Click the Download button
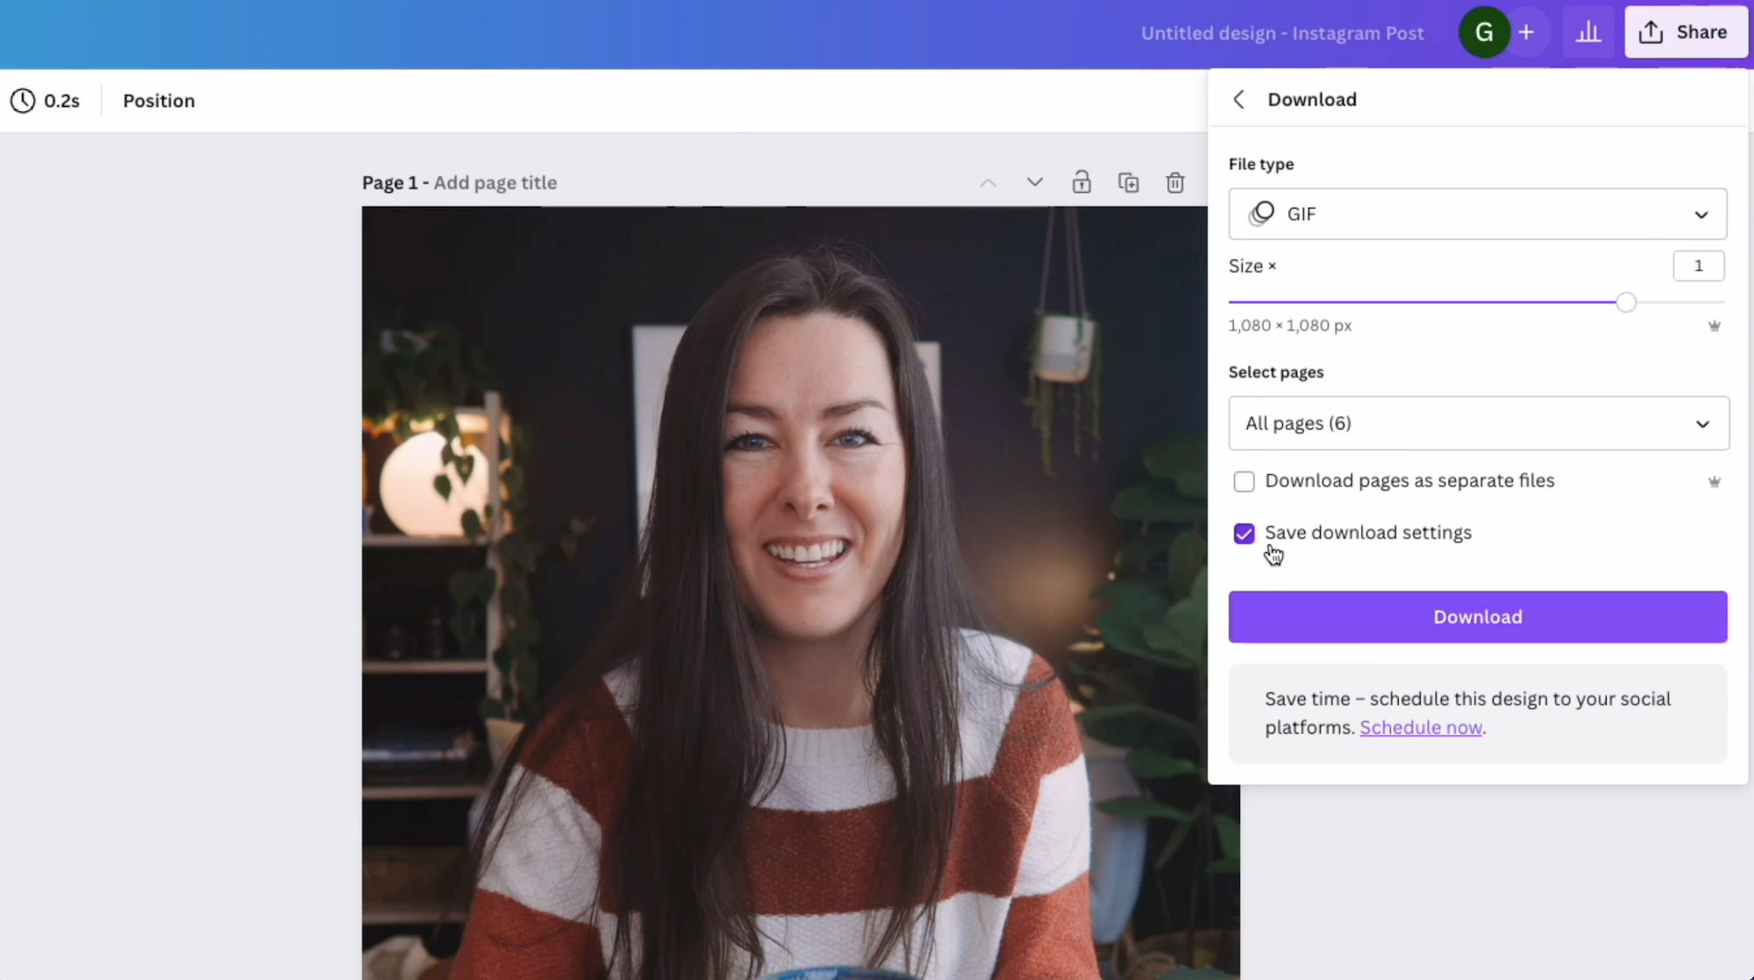 click(x=1477, y=616)
